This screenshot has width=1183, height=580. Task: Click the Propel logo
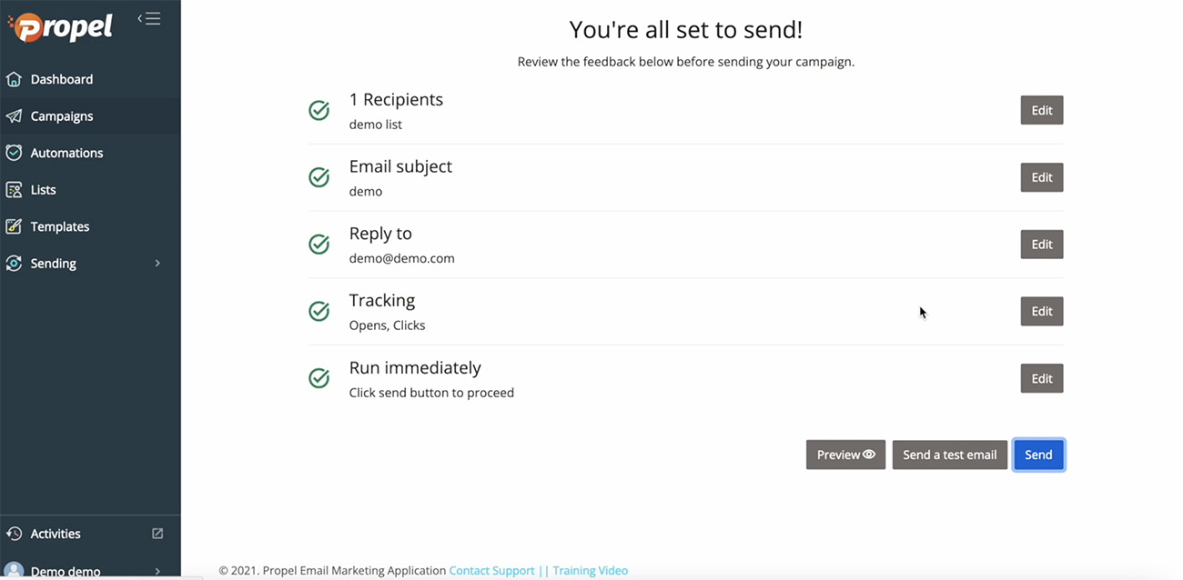pos(60,26)
